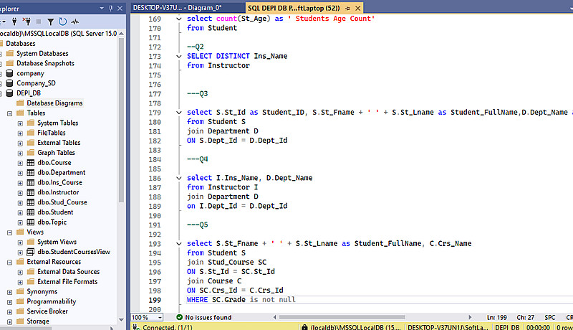This screenshot has width=573, height=330.
Task: Click the Disconnect icon with red X
Action: [x=27, y=22]
